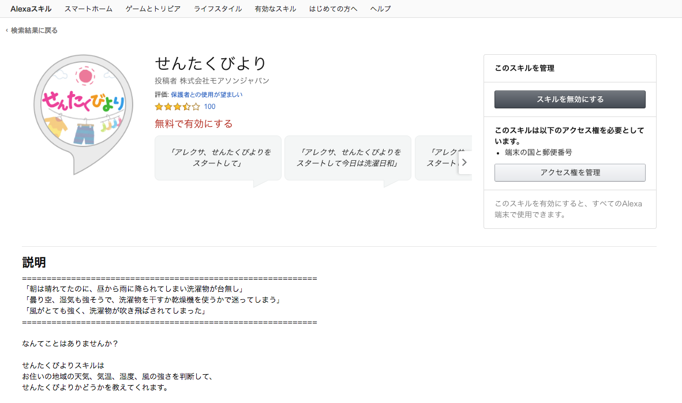This screenshot has height=403, width=682.
Task: Click 無料で有効にする text
Action: [x=193, y=124]
